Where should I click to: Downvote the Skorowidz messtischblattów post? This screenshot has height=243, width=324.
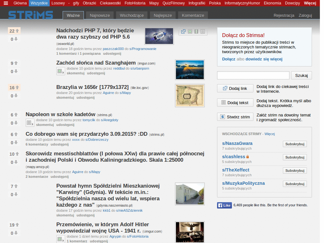tap(16, 162)
